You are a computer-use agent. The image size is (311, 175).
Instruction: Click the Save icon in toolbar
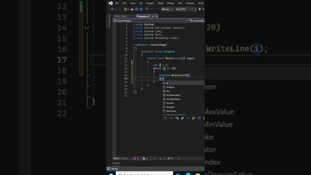pyautogui.click(x=137, y=9)
